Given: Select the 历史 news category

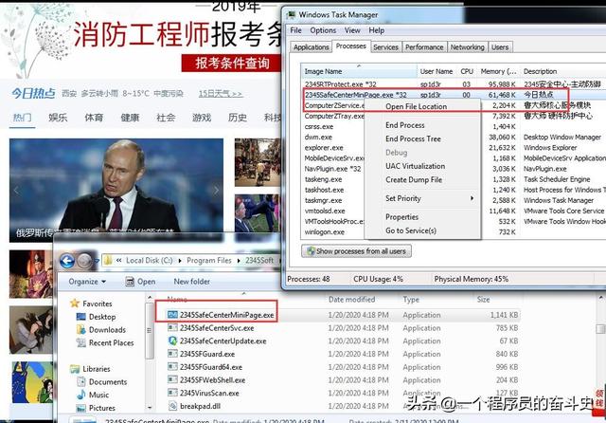Looking at the screenshot, I should pyautogui.click(x=238, y=118).
